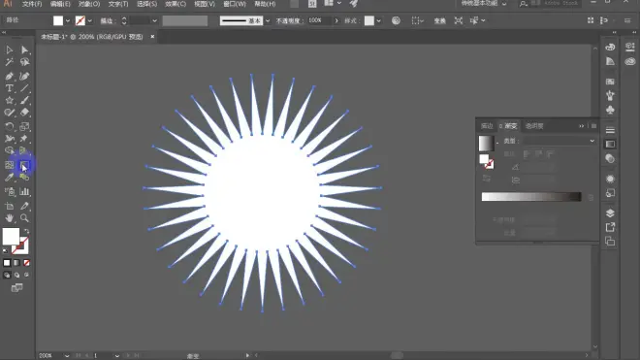This screenshot has height=360, width=640.
Task: Open Layers panel icon in right dock
Action: point(610,213)
